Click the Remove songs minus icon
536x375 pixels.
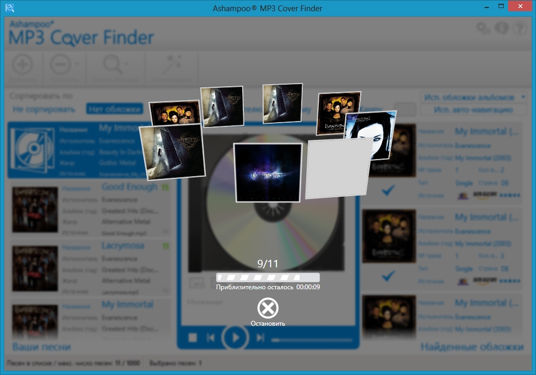pyautogui.click(x=61, y=64)
